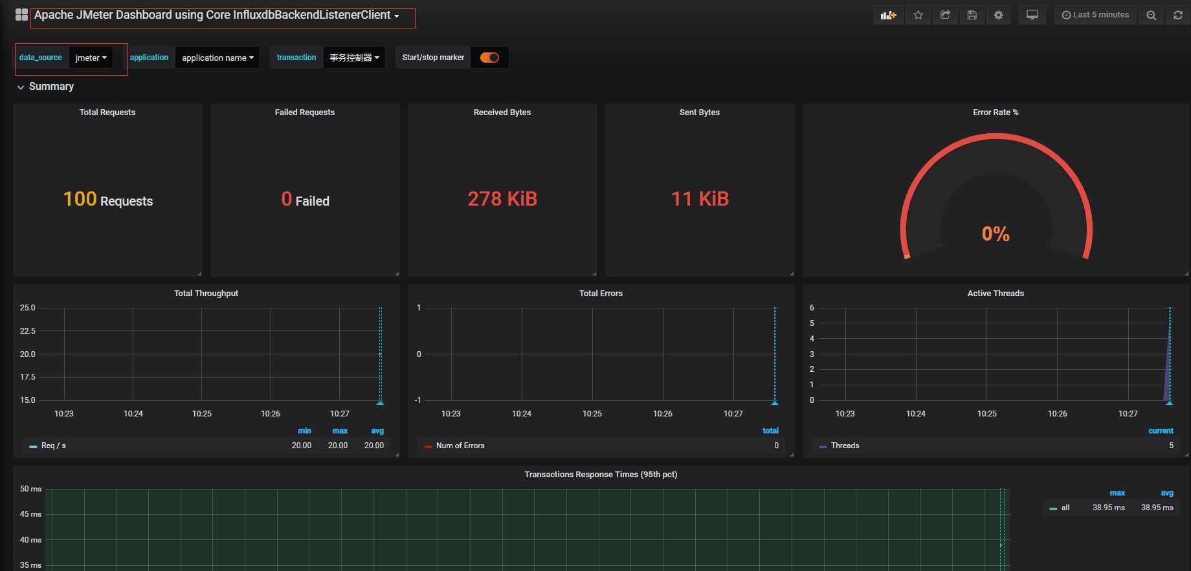Screen dimensions: 1191x571
Task: Open the dashboard title dropdown
Action: 217,15
